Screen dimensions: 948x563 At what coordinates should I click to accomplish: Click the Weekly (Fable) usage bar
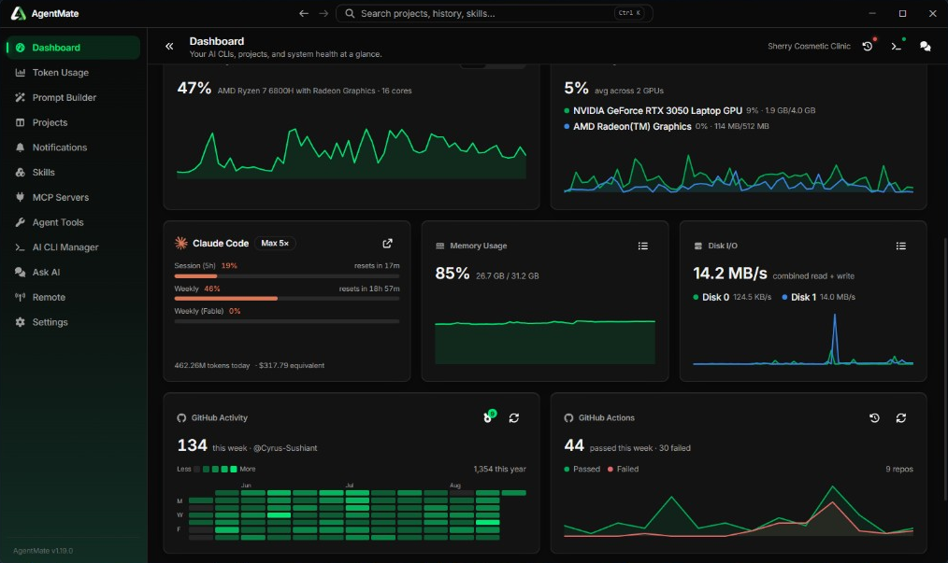(287, 321)
